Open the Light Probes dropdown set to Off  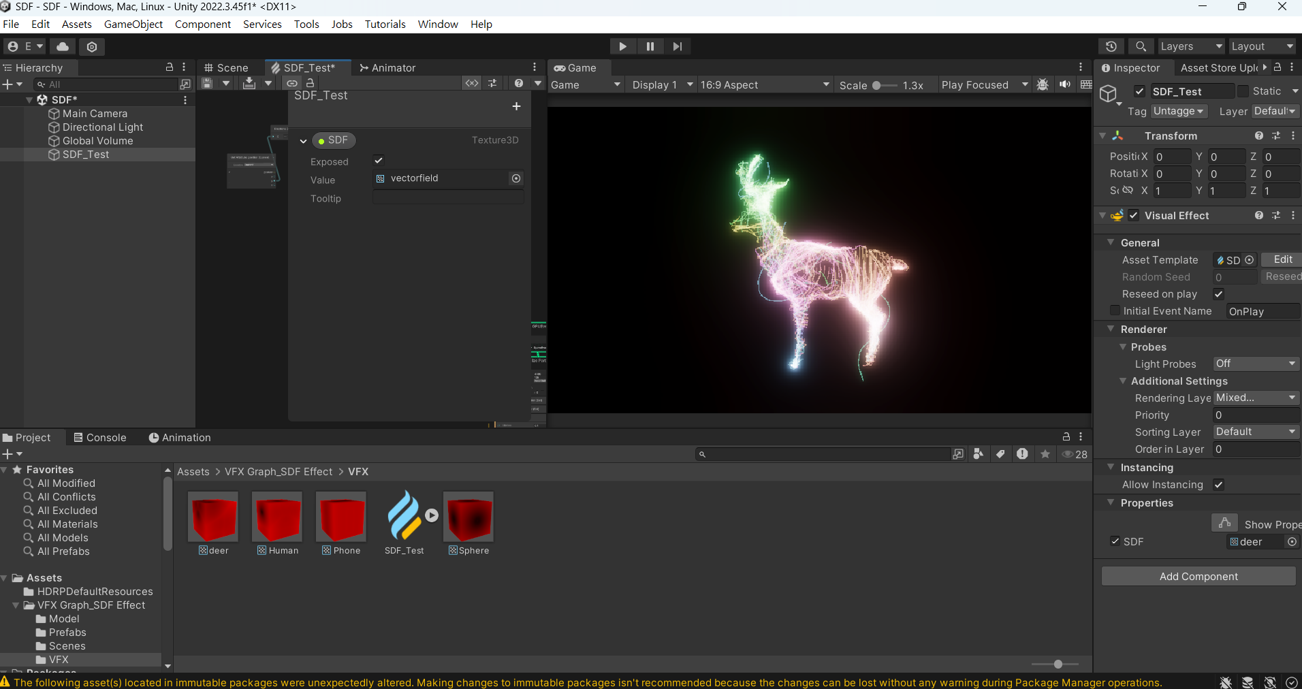(x=1254, y=364)
